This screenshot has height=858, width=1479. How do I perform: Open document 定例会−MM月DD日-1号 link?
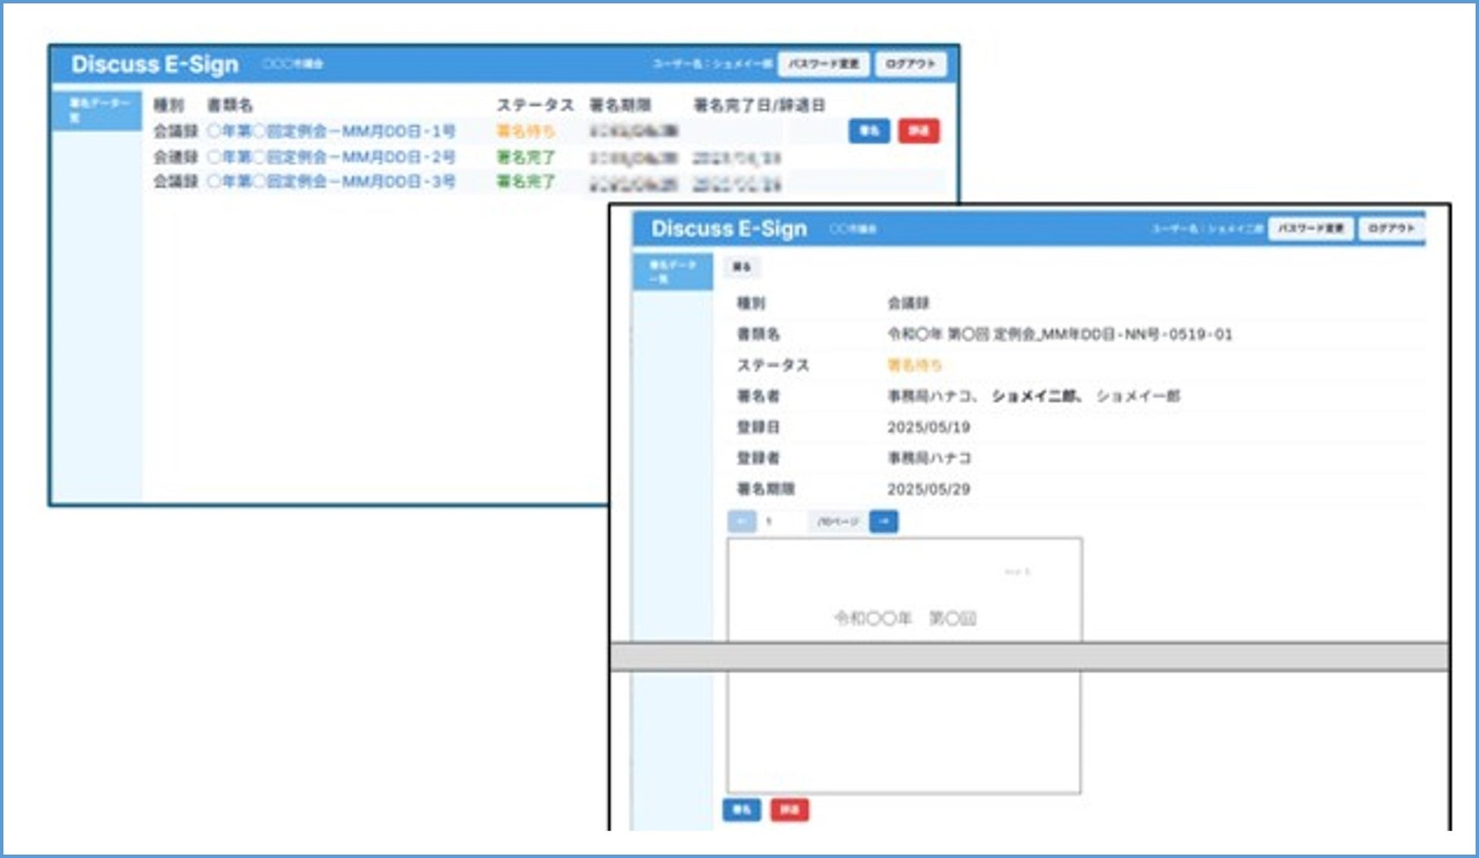click(331, 131)
